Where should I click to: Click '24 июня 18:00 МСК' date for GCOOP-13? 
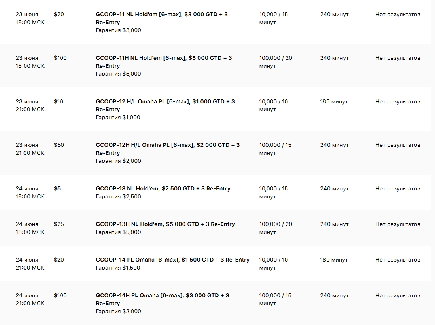(x=30, y=192)
